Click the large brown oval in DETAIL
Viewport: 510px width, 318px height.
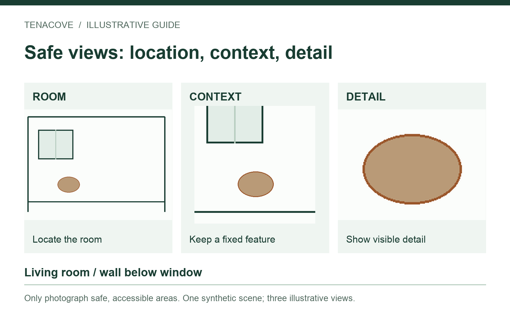click(412, 169)
